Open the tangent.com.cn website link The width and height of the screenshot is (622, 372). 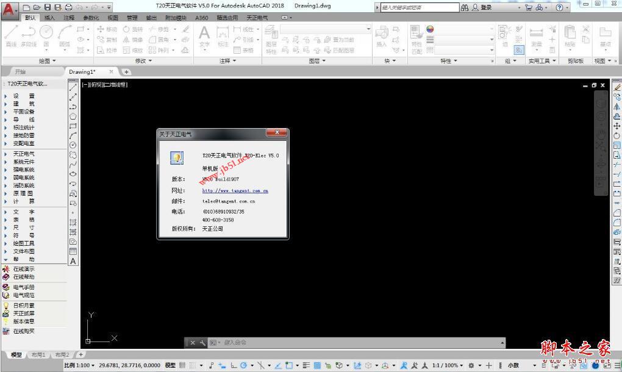(235, 190)
